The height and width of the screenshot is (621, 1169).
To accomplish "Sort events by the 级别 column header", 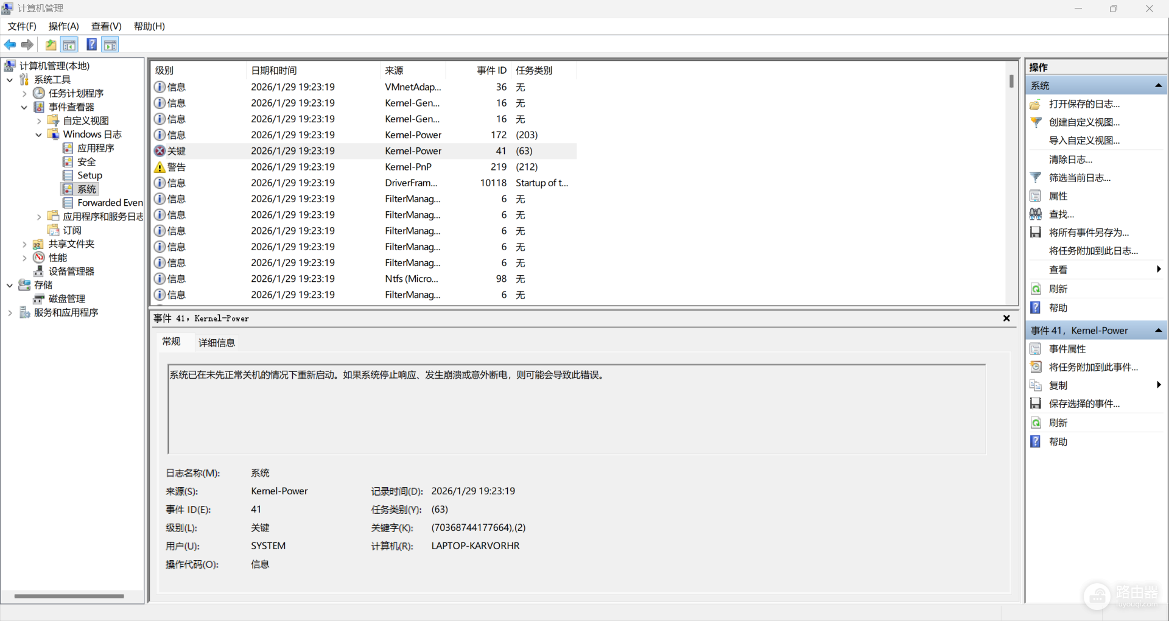I will [x=198, y=71].
